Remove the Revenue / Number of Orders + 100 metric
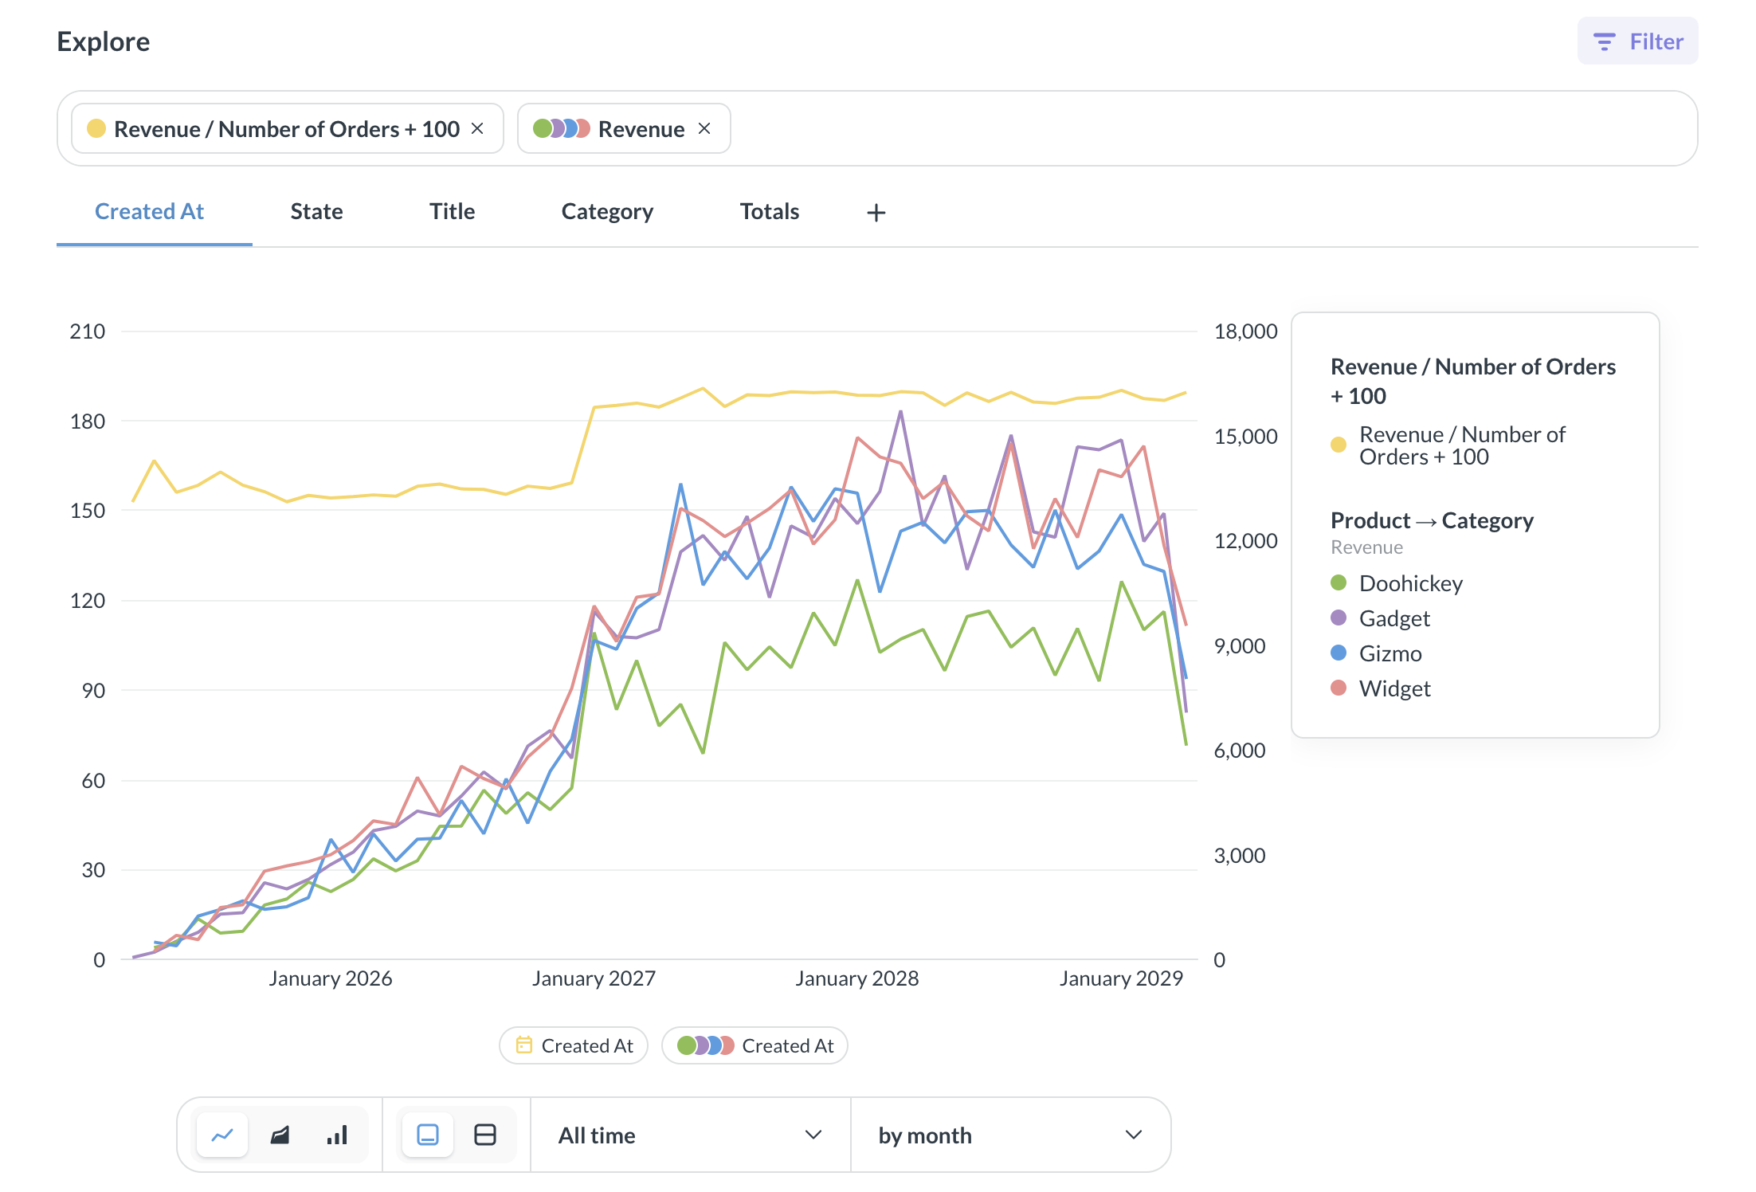Screen dimensions: 1756x1192 coord(477,128)
